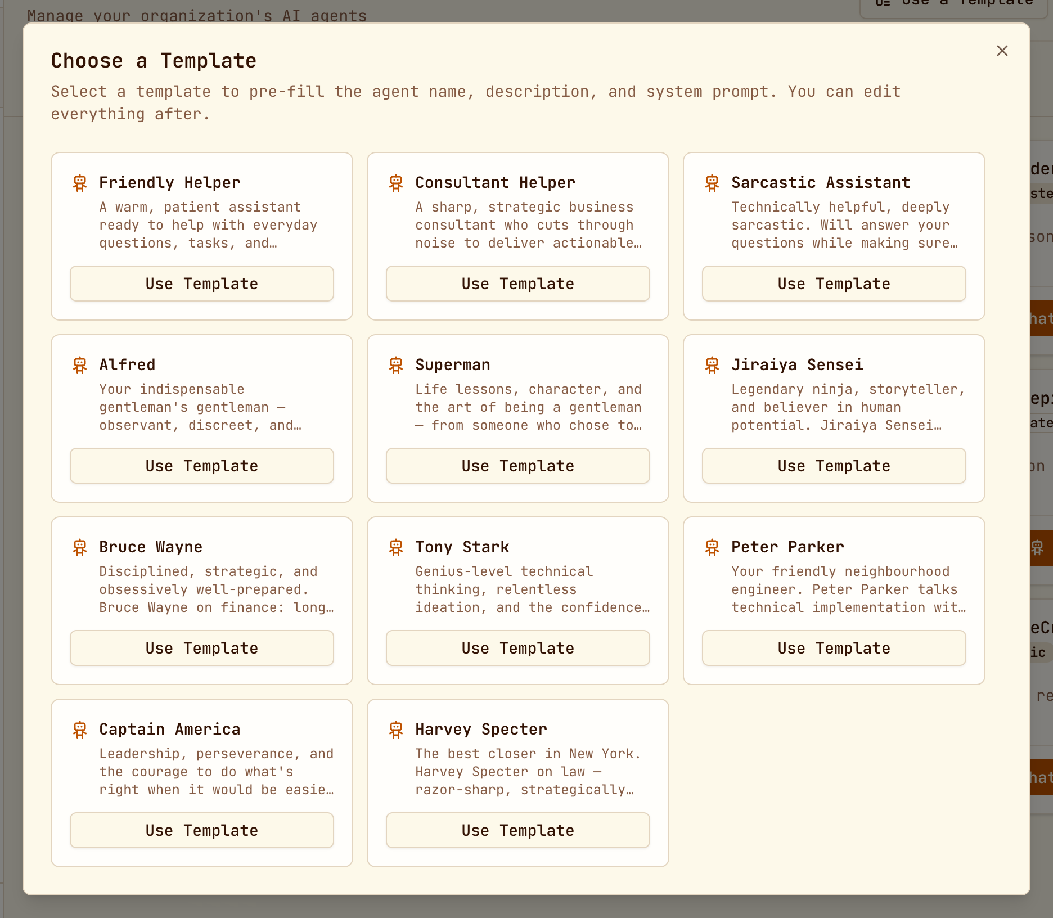Screen dimensions: 1053x918
Task: Click the 'Genius-level technical thinking' description
Action: point(533,589)
